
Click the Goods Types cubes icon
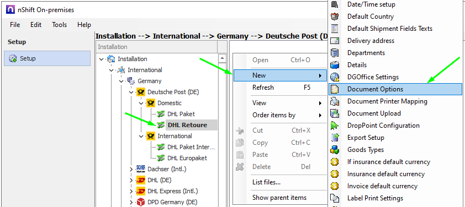[335, 150]
